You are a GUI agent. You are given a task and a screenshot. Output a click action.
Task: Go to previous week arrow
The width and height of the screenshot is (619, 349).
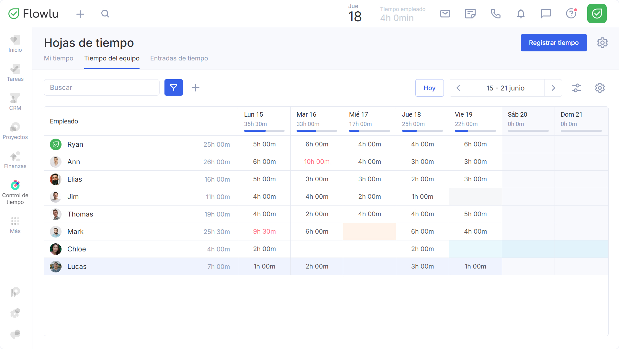[458, 88]
